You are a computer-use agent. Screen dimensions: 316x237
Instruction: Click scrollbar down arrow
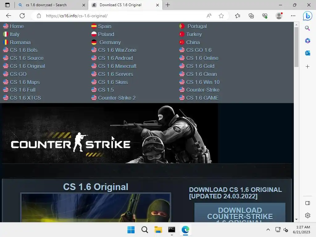coord(296,219)
